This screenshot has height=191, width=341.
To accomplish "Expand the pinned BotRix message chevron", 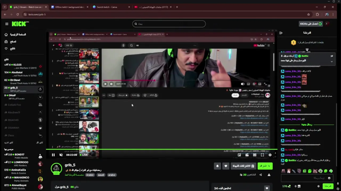I will 332,62.
